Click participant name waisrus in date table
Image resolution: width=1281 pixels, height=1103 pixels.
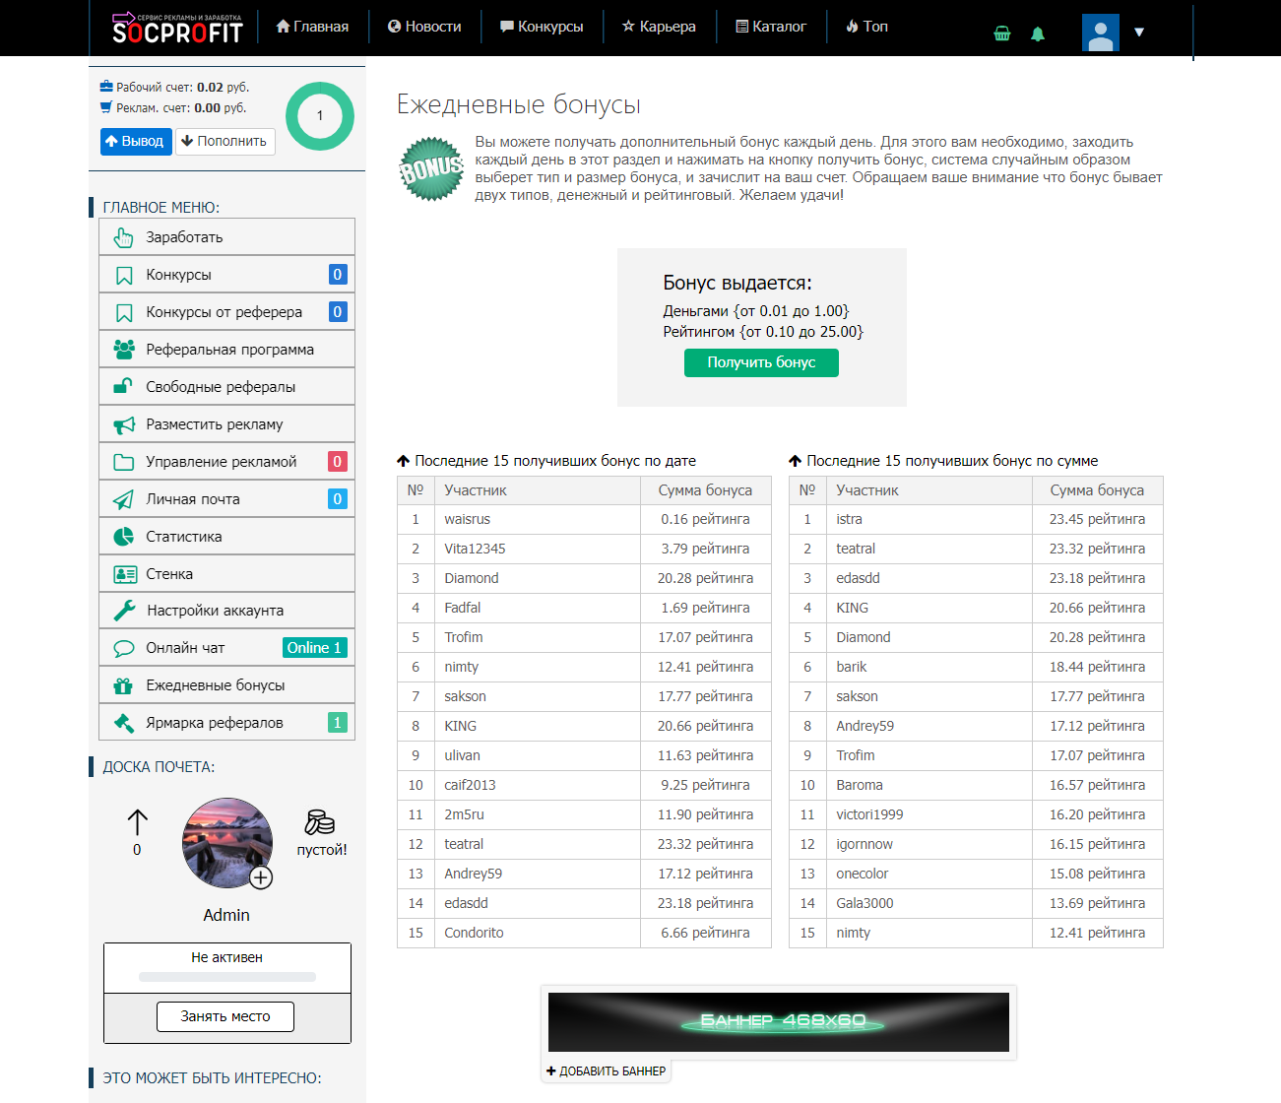pos(467,519)
